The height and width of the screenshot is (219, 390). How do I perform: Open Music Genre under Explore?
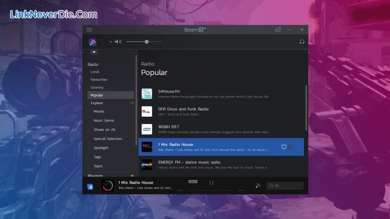tap(104, 120)
